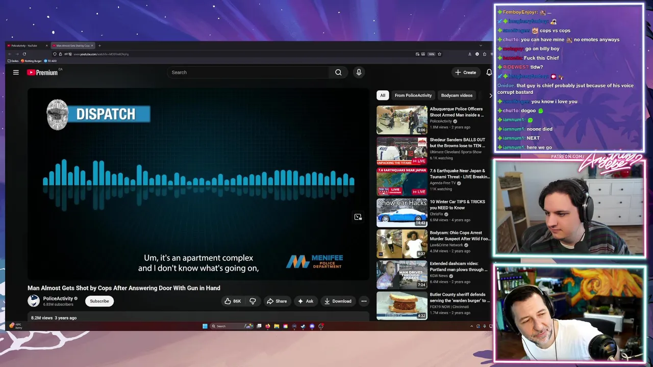653x367 pixels.
Task: Open Butler County sheriff warden burger thumbnail
Action: [x=402, y=306]
